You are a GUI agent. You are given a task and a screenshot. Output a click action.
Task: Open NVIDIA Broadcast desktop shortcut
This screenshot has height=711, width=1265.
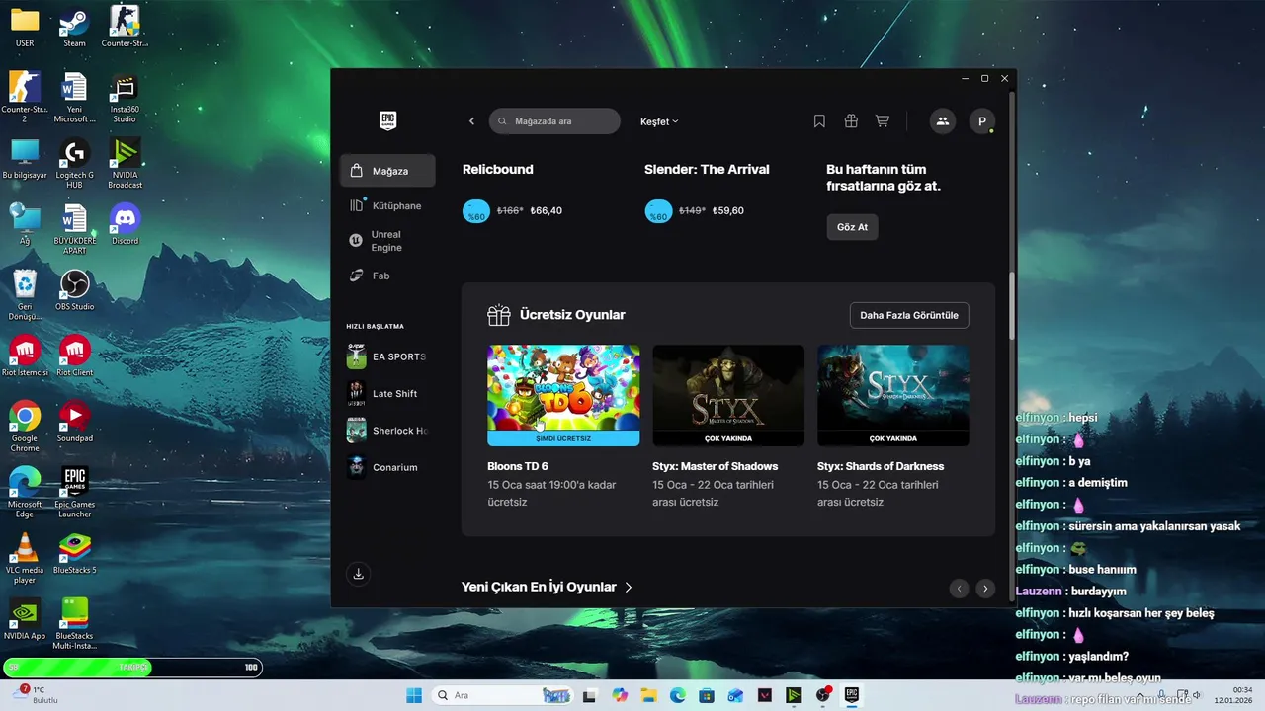point(125,164)
